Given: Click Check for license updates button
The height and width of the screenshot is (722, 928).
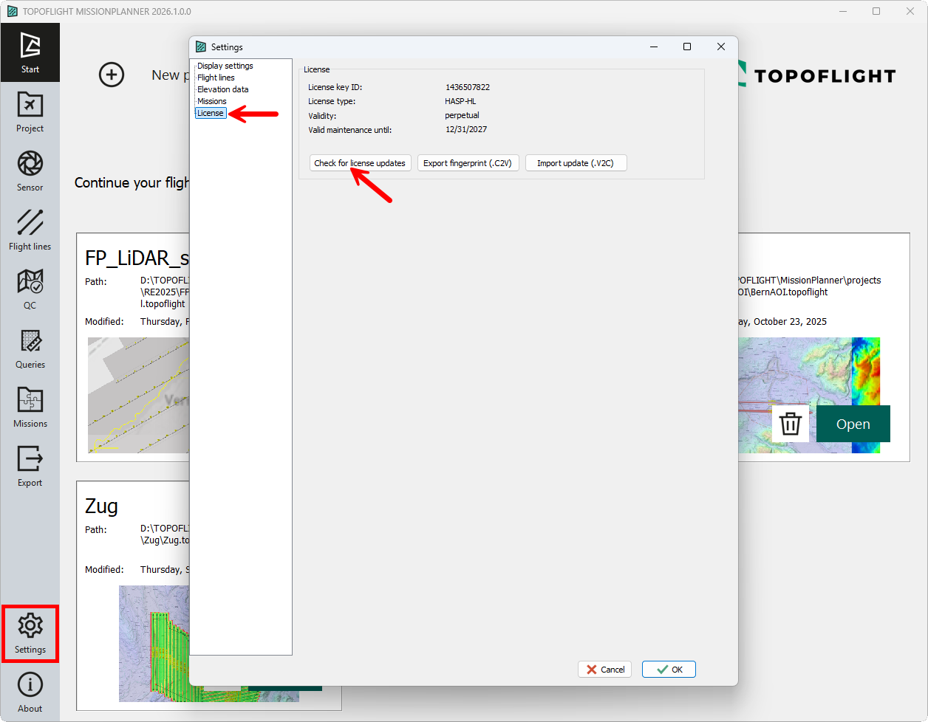Looking at the screenshot, I should click(360, 163).
